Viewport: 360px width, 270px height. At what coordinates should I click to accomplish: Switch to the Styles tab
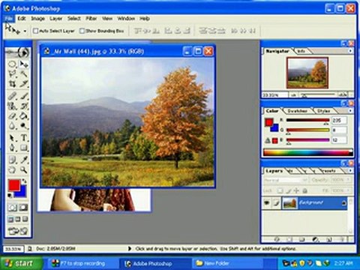tap(324, 111)
